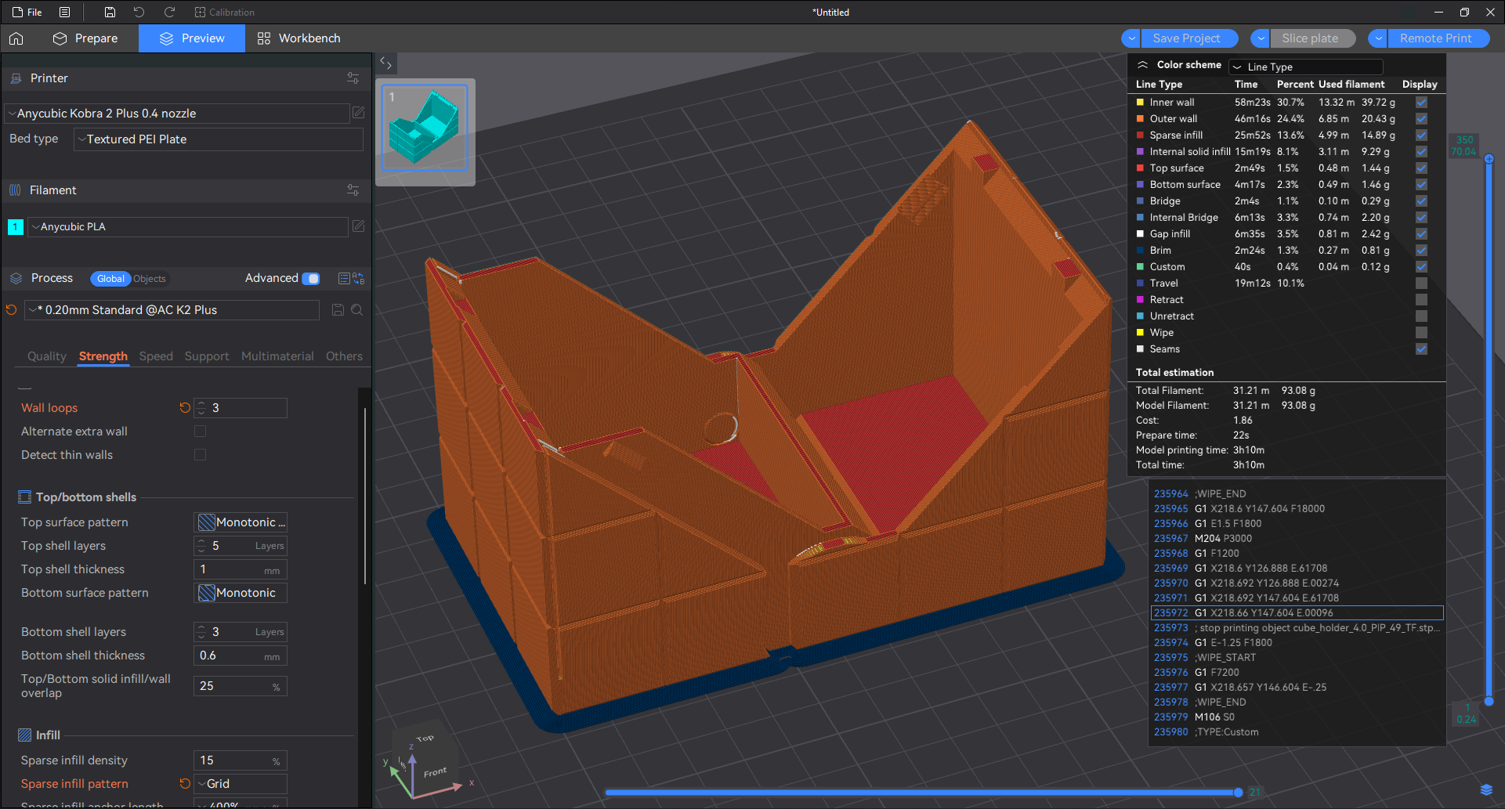Screen dimensions: 1505x809
Task: Click the Redo arrow icon
Action: (x=169, y=12)
